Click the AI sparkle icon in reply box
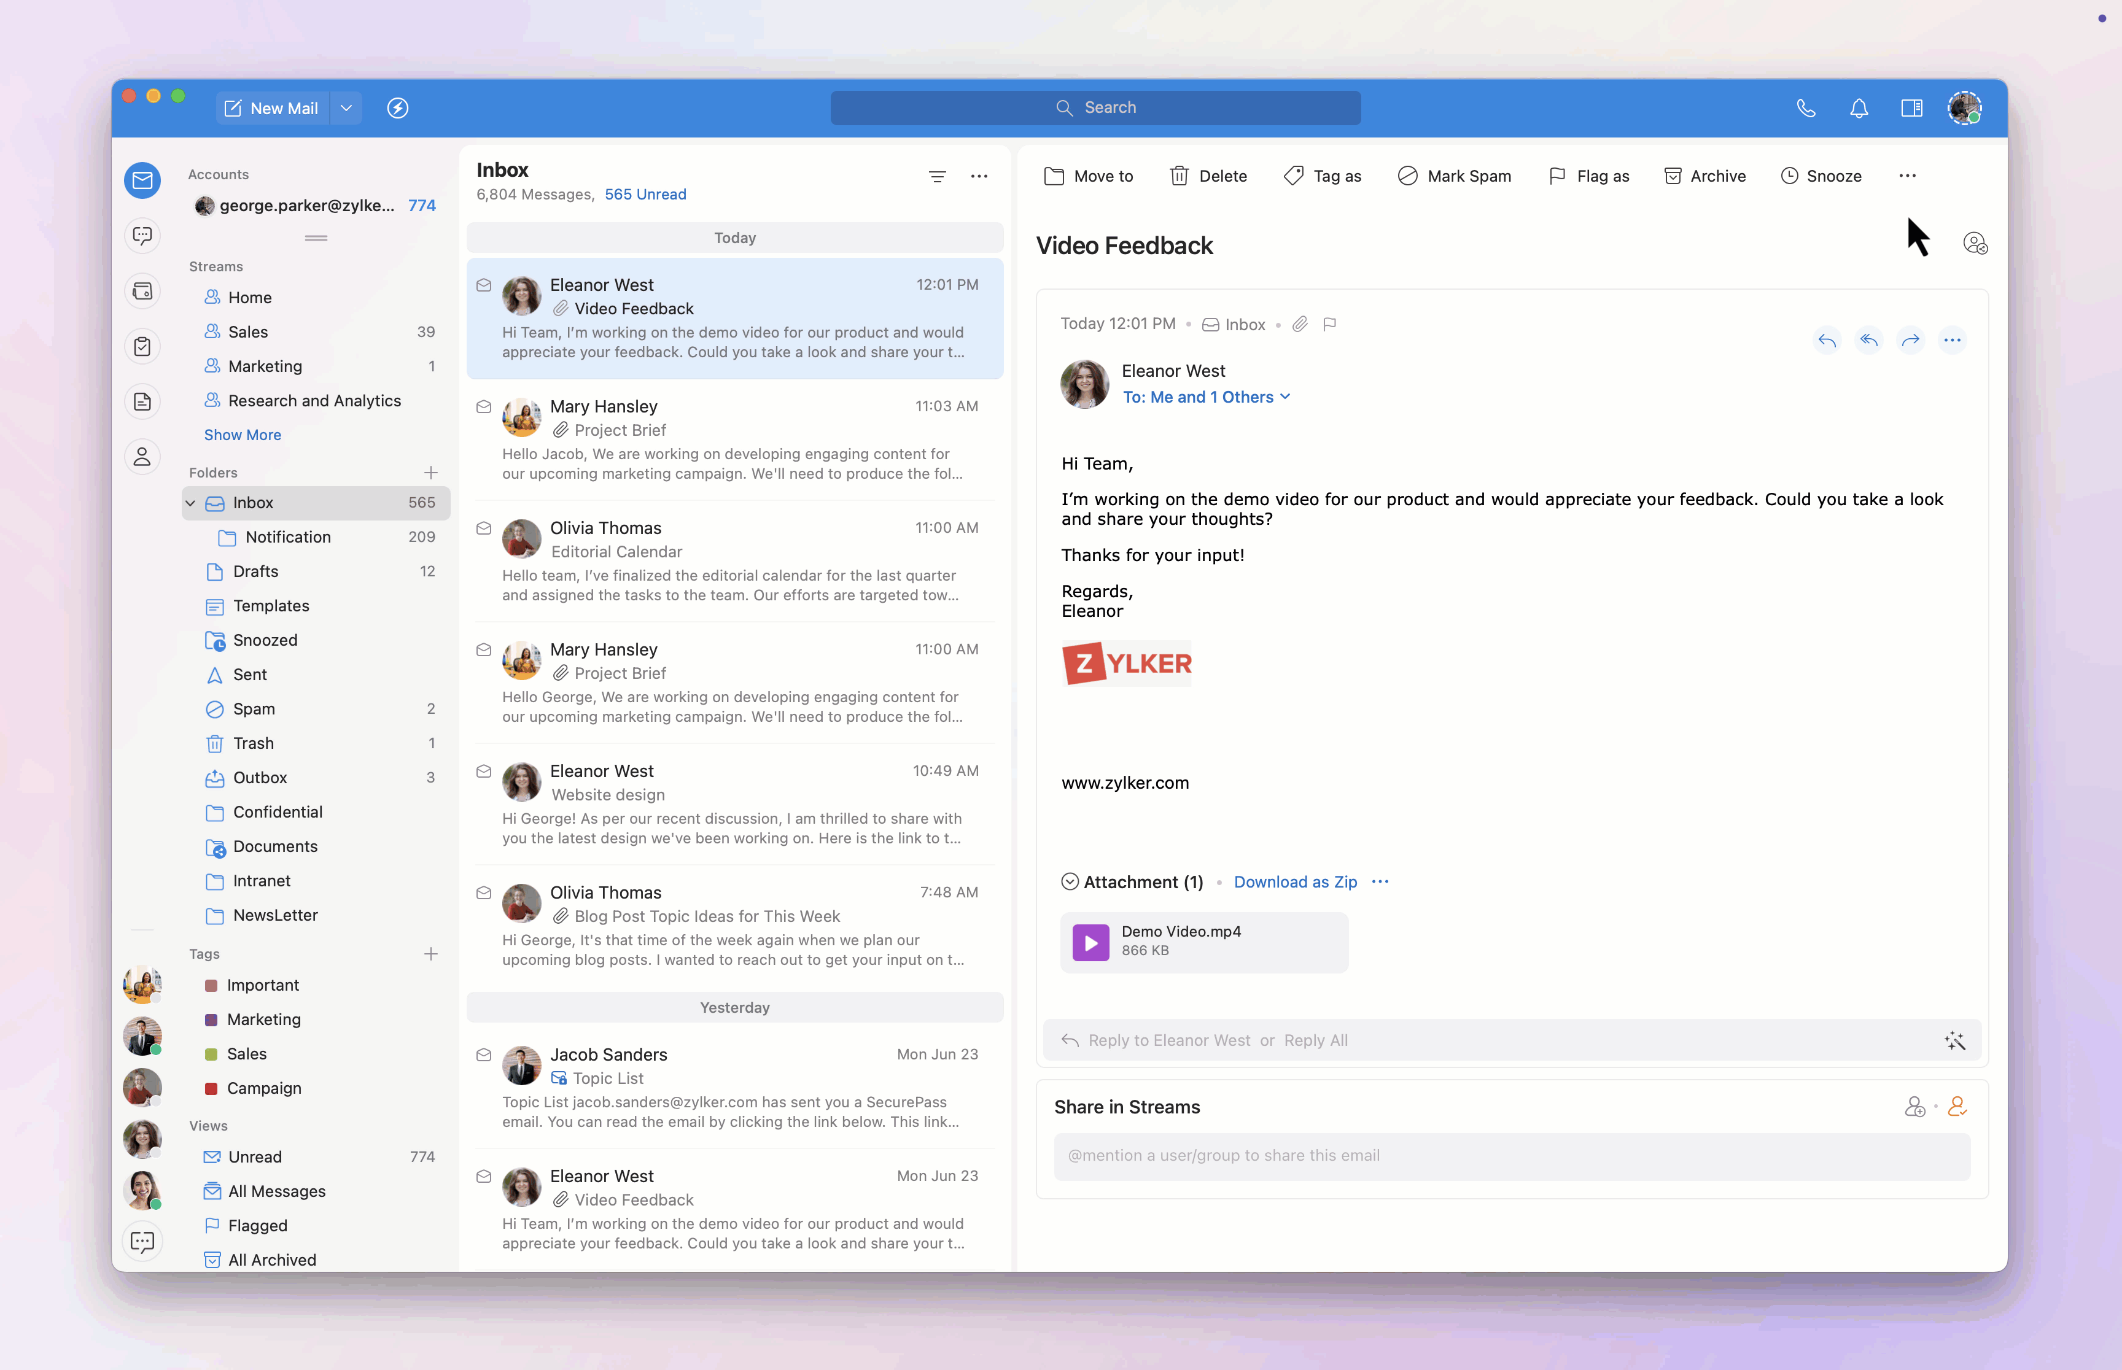 1954,1040
